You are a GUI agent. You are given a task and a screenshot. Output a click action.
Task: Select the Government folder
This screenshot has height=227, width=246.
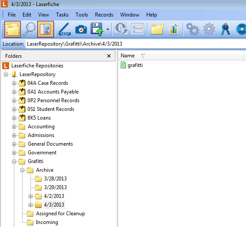(42, 153)
